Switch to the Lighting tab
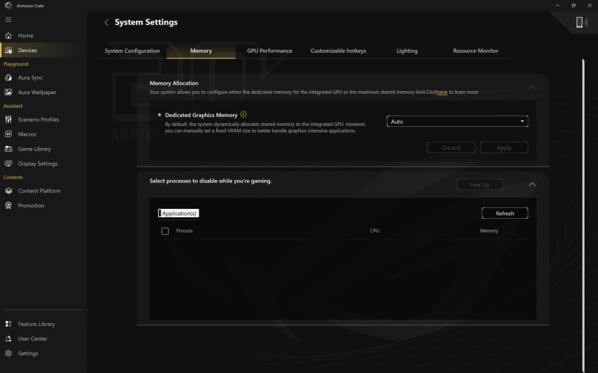Screen dimensions: 598x373 point(407,51)
